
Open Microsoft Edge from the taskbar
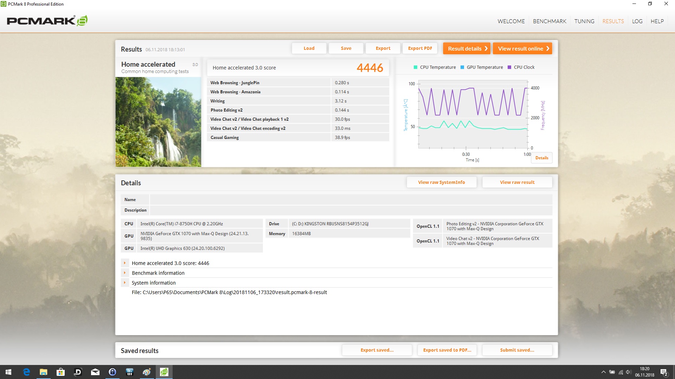point(26,372)
